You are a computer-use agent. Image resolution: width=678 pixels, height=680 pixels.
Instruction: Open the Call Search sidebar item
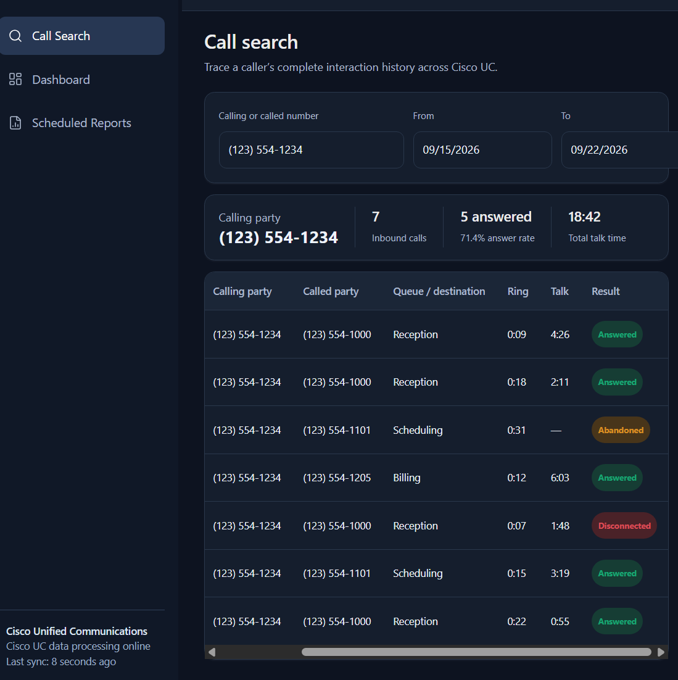point(82,36)
